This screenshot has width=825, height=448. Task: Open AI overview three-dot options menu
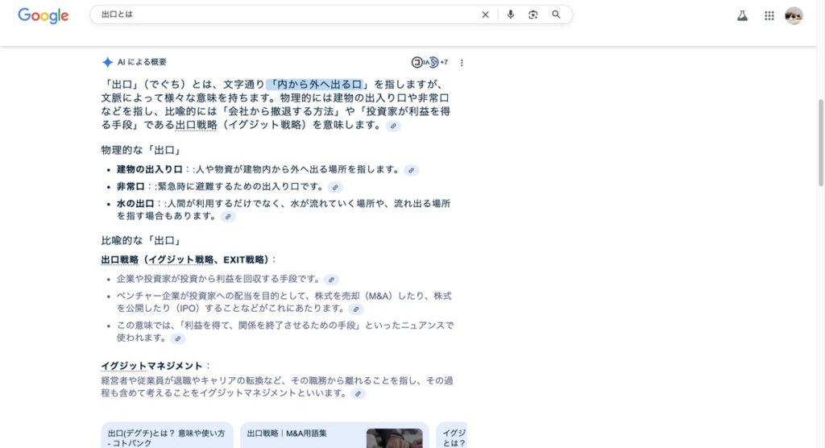[x=462, y=63]
